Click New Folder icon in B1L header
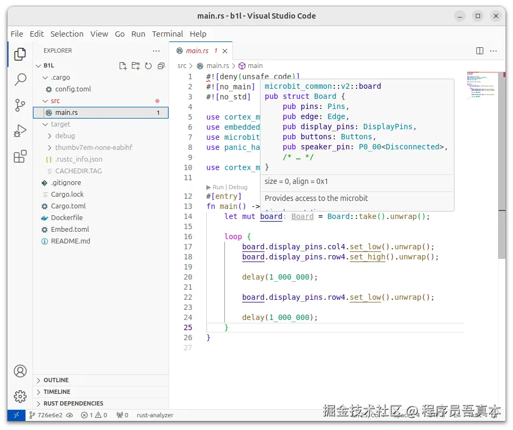Viewport: 513px width, 430px height. pos(136,66)
